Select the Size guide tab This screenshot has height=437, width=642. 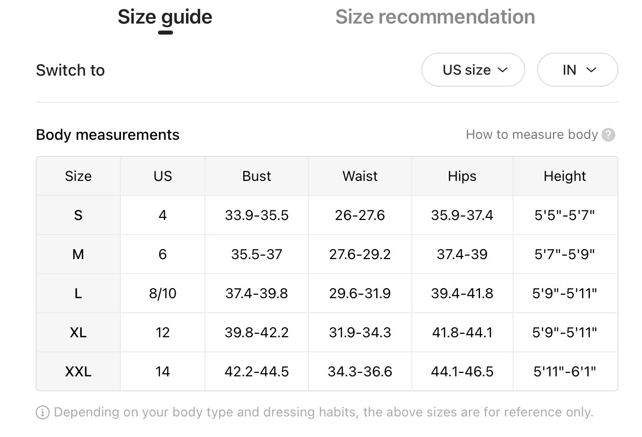(x=165, y=17)
